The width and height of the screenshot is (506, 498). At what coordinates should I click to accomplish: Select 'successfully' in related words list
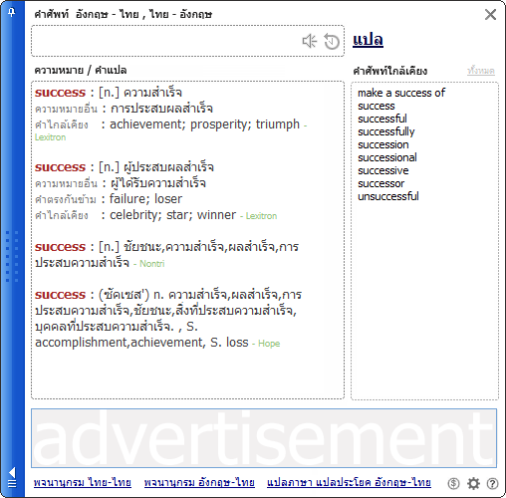[x=386, y=131]
